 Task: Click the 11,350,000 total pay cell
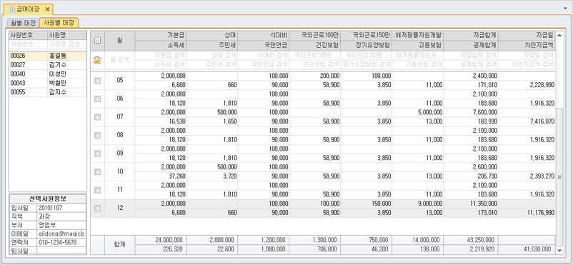click(471, 204)
